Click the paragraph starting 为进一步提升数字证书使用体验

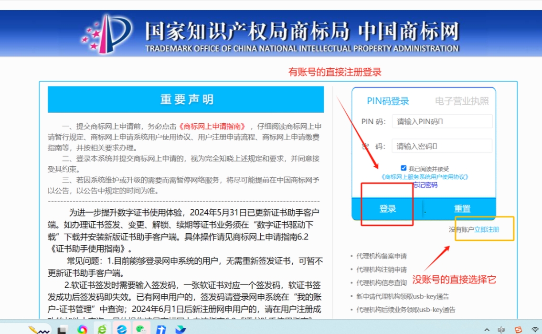click(183, 231)
